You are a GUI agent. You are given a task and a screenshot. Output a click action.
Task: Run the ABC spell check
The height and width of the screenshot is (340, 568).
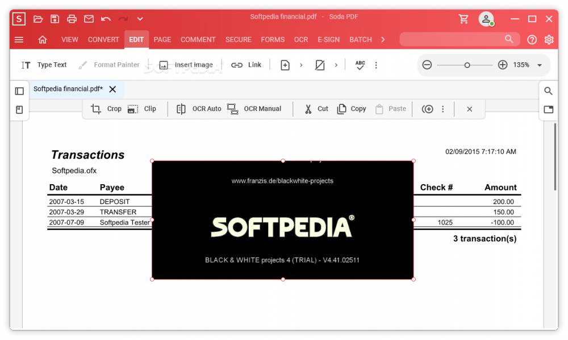coord(360,65)
